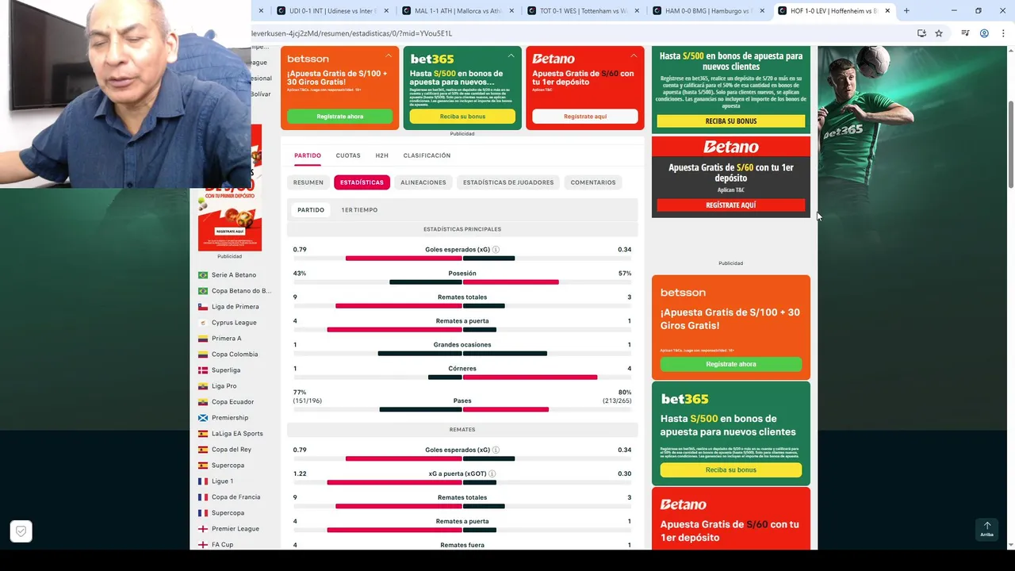This screenshot has width=1015, height=571.
Task: Click the 43% possession value
Action: [300, 274]
